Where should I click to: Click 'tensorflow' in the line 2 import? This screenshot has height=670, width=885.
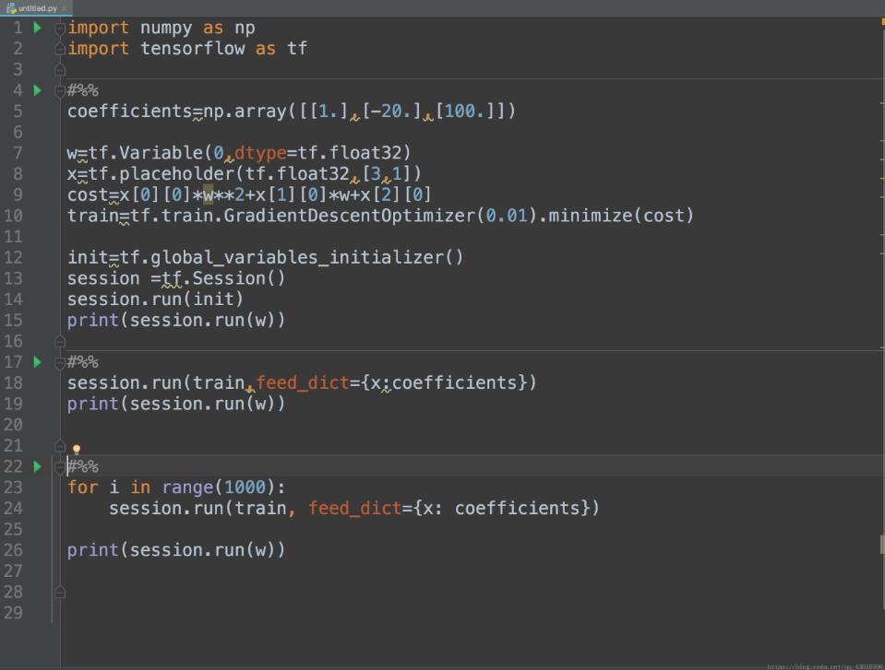(193, 49)
